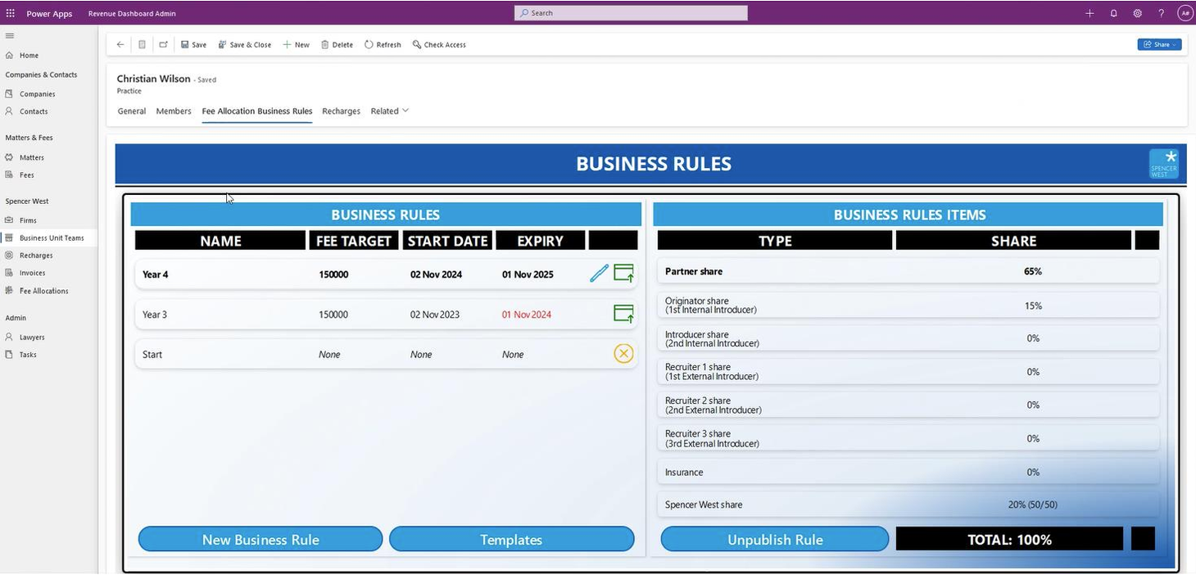Viewport: 1196px width, 575px height.
Task: Switch to the Recharges tab
Action: (341, 111)
